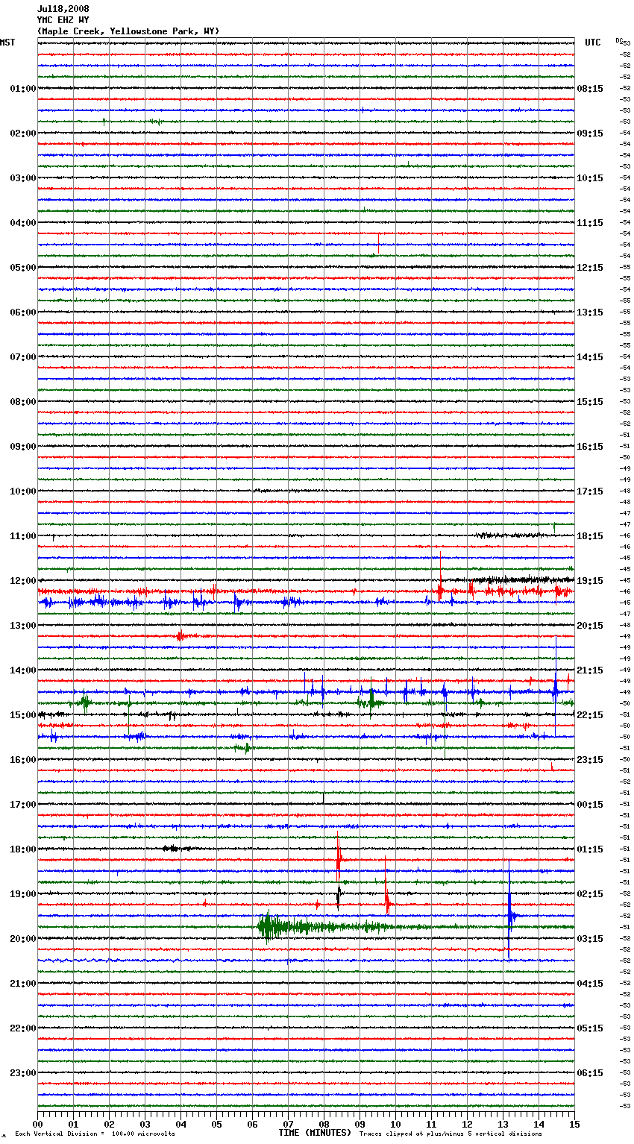The image size is (634, 1144).
Task: Click the 14:15 UTC time label
Action: (590, 357)
